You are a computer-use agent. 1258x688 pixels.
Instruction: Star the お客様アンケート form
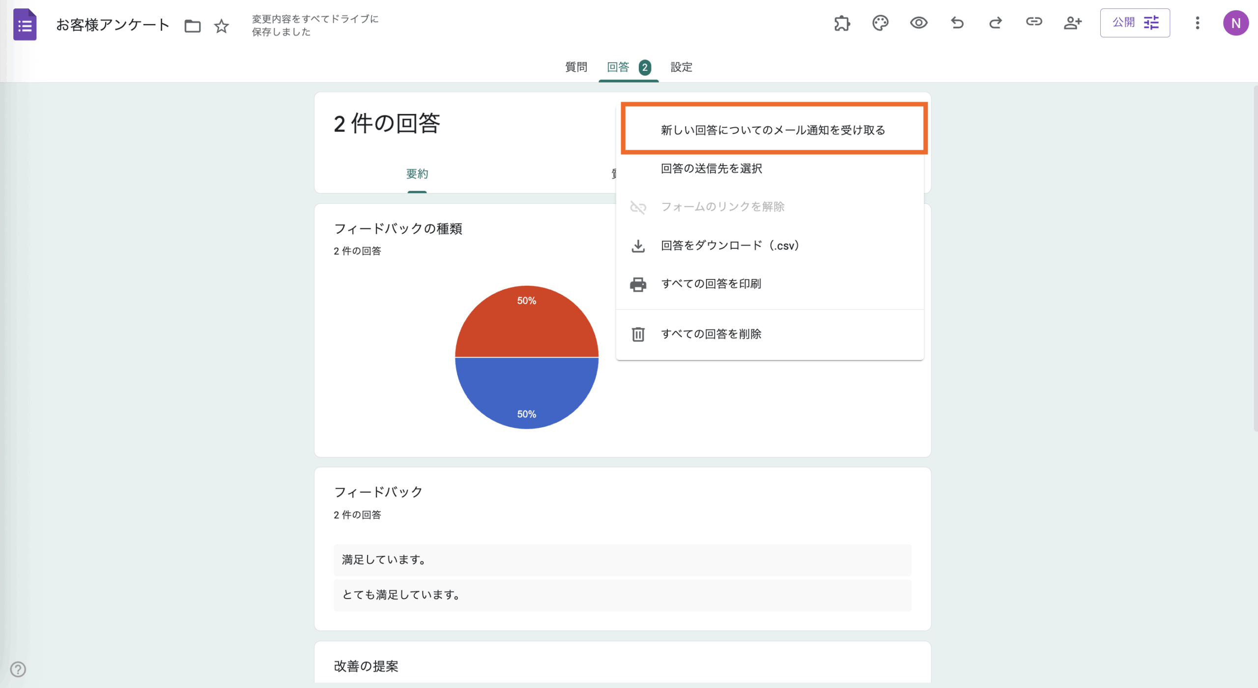click(222, 26)
